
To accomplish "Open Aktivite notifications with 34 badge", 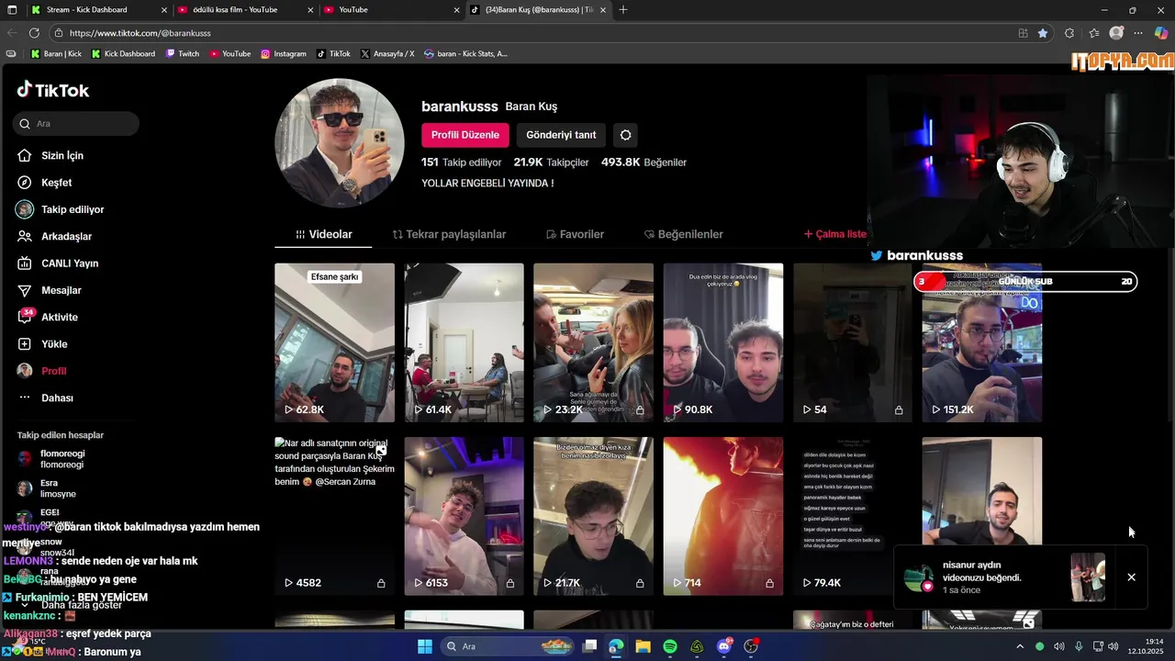I will 47,317.
